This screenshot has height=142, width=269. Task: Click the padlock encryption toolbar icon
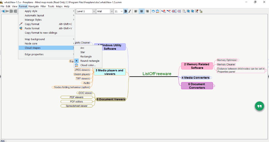201,11
